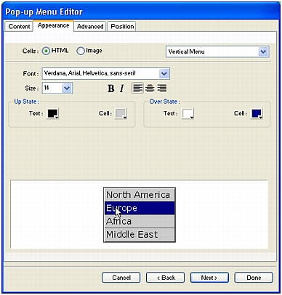Switch to the Position tab
The image size is (282, 295).
coord(122,26)
